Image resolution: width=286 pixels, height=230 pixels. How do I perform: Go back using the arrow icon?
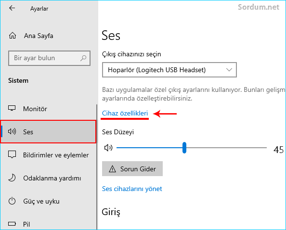tap(12, 8)
